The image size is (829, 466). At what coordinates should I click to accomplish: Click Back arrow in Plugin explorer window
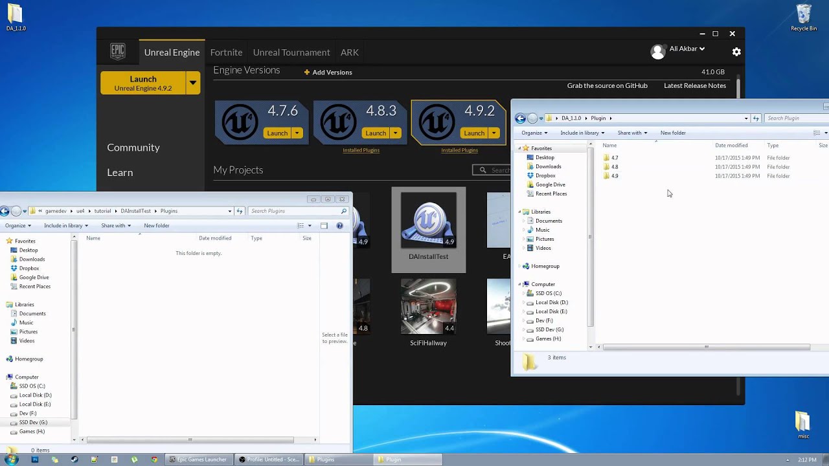(x=520, y=118)
